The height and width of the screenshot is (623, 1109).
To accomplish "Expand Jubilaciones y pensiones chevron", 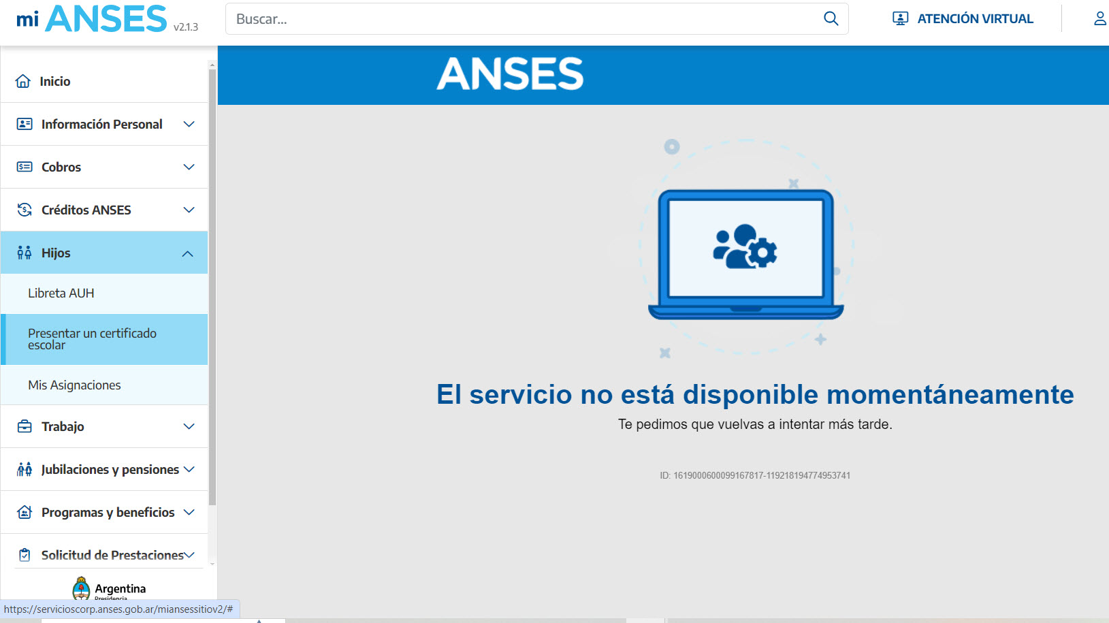I will pos(189,469).
